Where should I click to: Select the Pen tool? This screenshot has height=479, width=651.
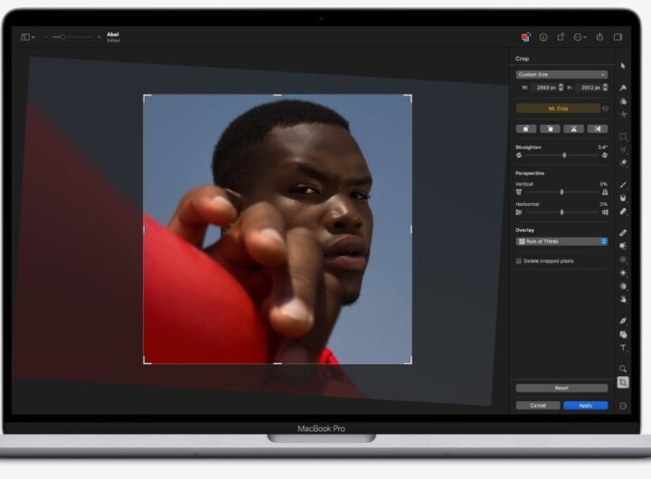pos(623,321)
